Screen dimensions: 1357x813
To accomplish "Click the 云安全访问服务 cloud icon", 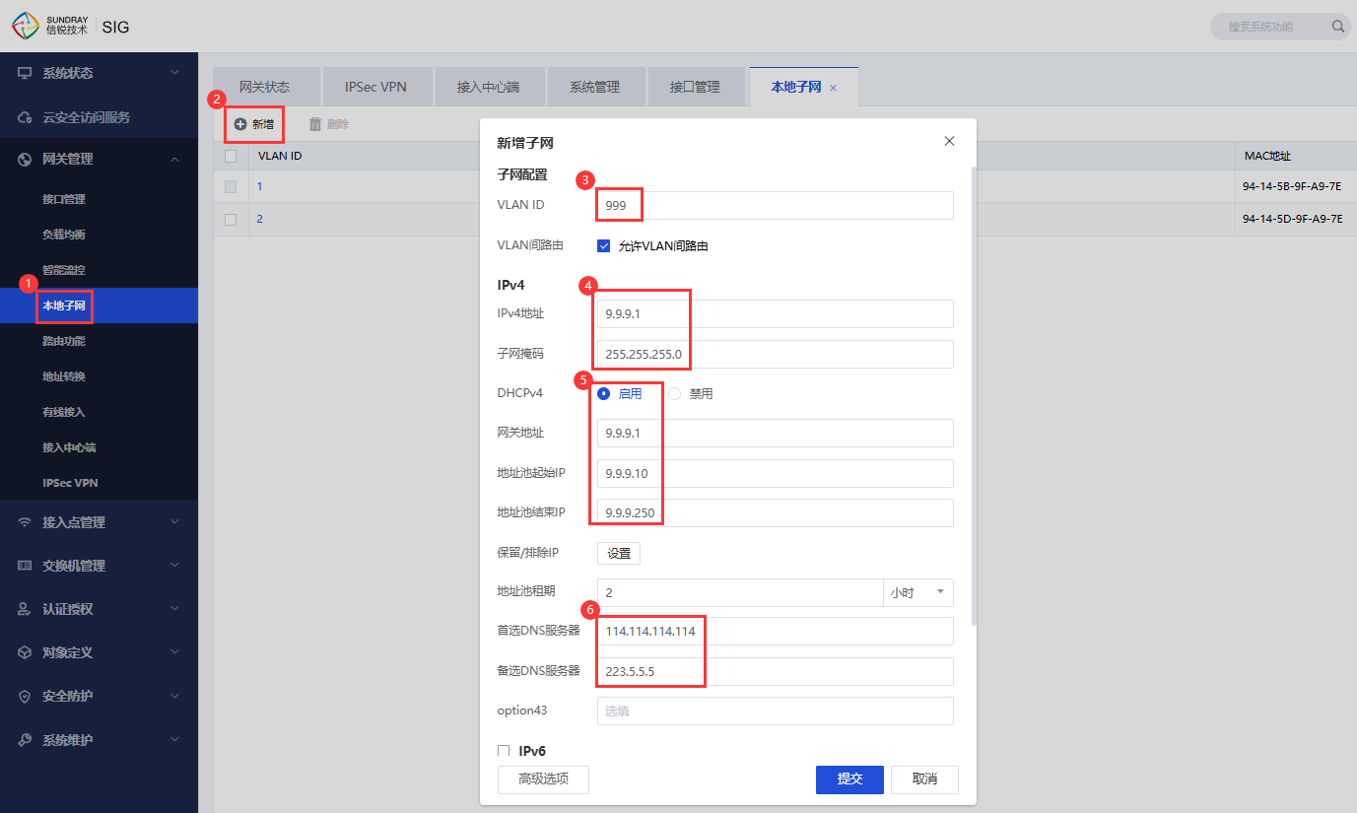I will point(25,117).
